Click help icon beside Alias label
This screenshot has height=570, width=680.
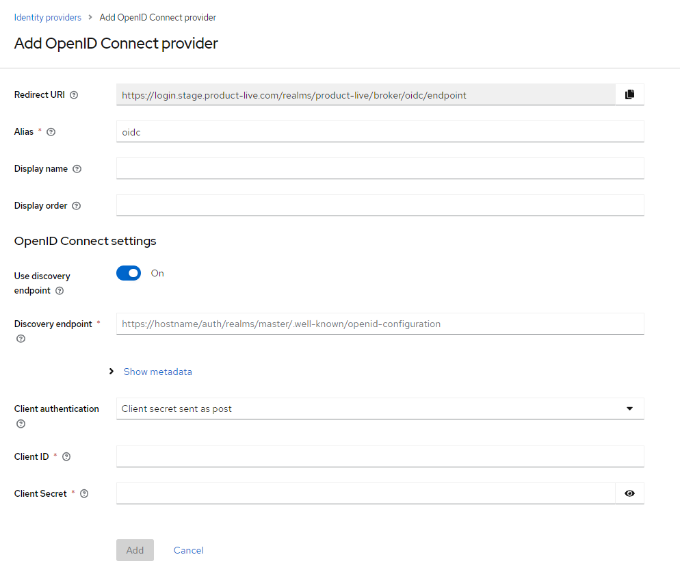(x=51, y=132)
